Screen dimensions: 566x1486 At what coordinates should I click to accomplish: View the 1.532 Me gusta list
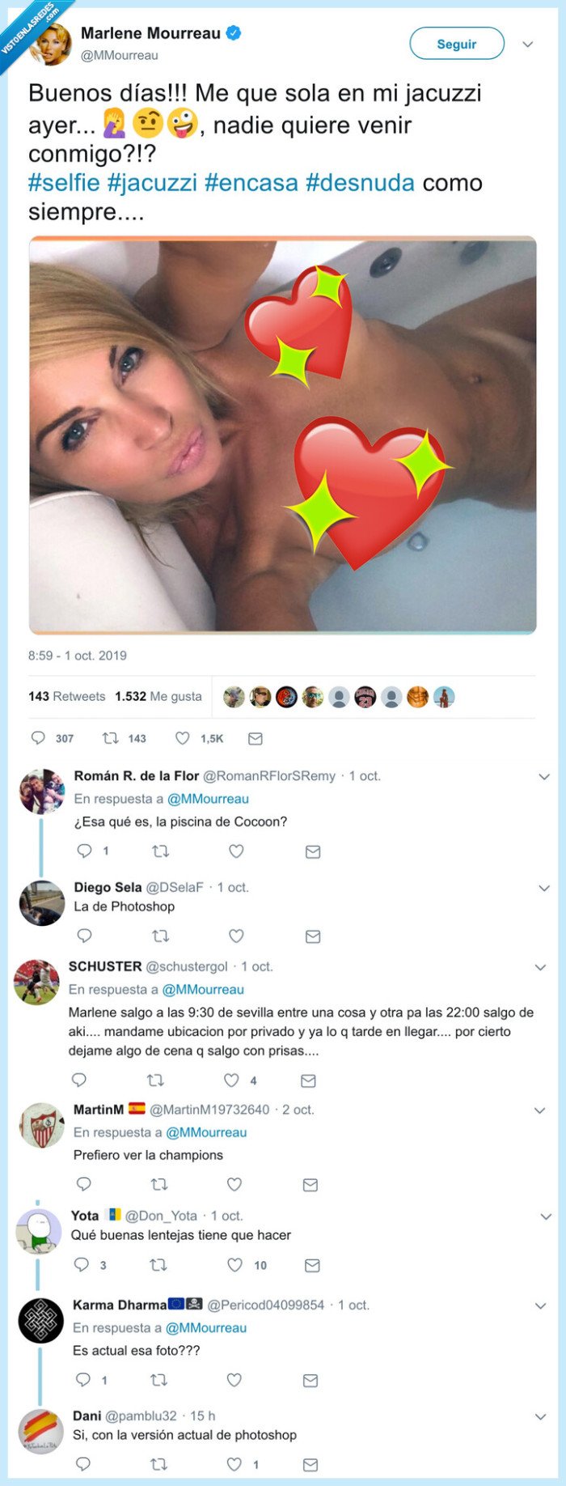pos(158,696)
